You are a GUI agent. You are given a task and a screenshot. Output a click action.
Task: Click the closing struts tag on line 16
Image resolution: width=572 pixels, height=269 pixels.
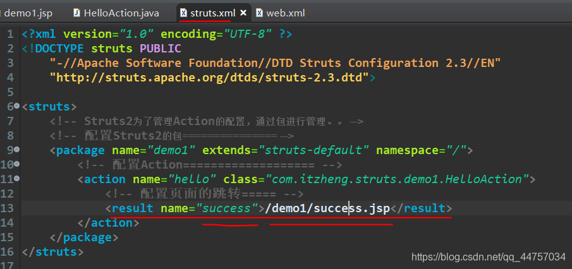point(53,252)
